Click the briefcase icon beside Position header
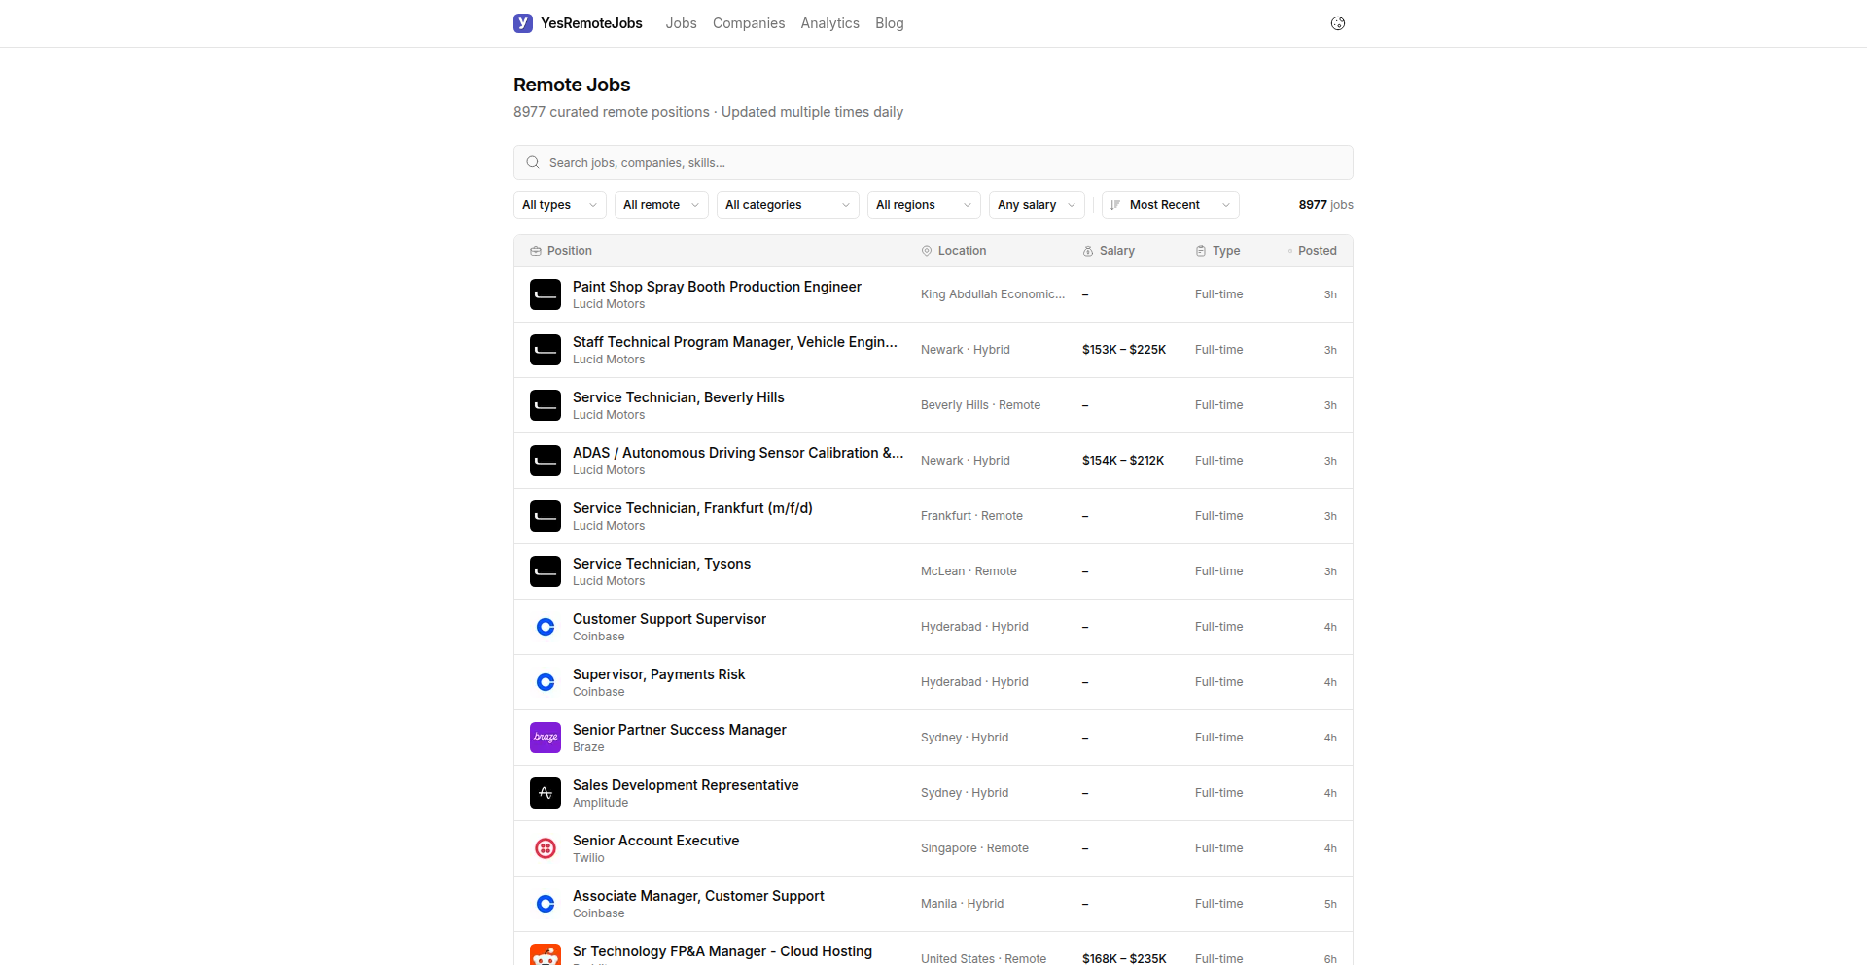 point(536,251)
